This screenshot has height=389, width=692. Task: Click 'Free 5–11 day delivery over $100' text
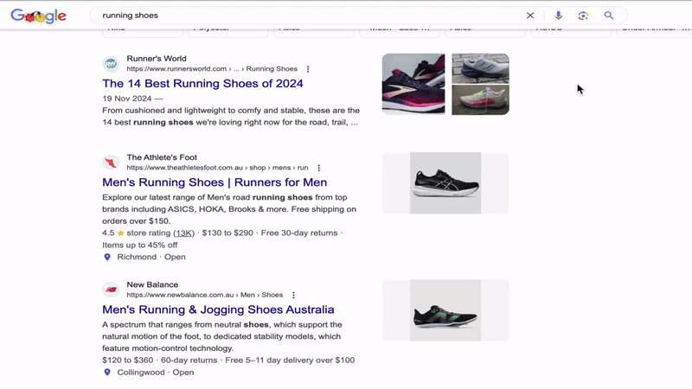click(290, 360)
